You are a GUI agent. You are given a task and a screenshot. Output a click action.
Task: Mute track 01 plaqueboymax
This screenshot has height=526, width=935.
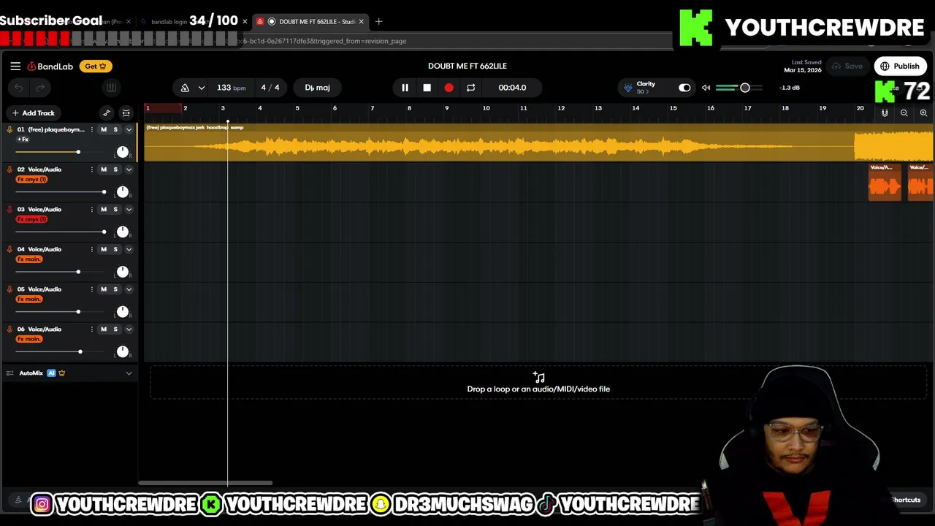(x=104, y=129)
